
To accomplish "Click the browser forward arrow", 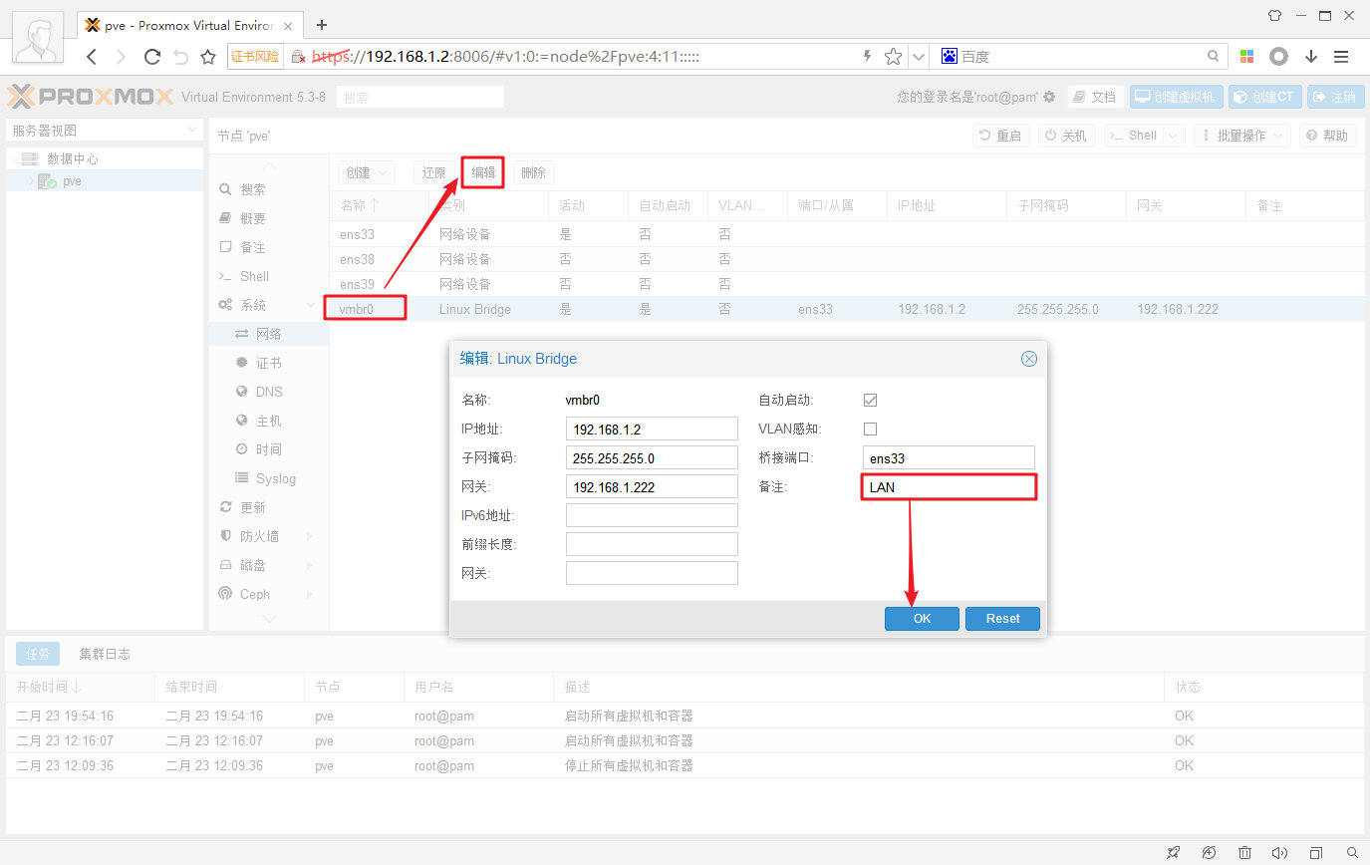I will point(122,57).
